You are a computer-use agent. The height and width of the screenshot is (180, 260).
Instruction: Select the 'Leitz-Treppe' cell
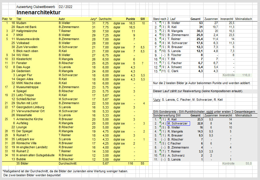click(x=25, y=95)
